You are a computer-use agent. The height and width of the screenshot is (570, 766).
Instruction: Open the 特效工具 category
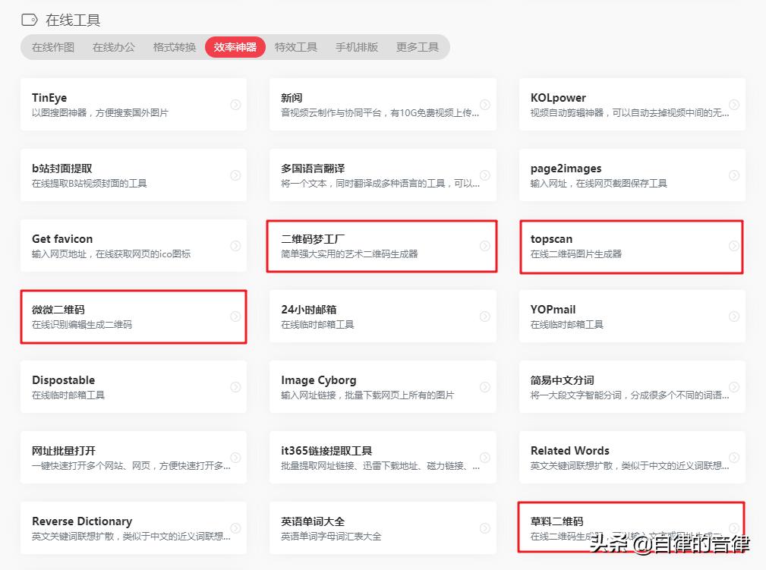[x=296, y=46]
